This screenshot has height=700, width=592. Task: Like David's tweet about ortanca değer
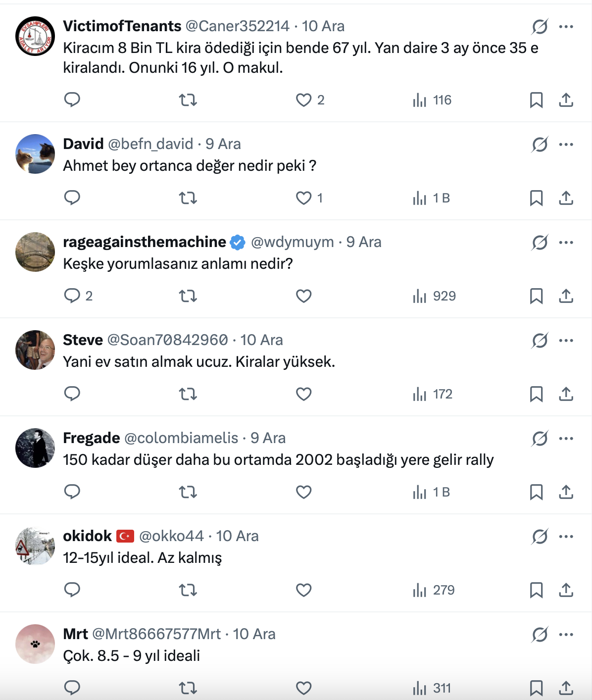point(303,198)
